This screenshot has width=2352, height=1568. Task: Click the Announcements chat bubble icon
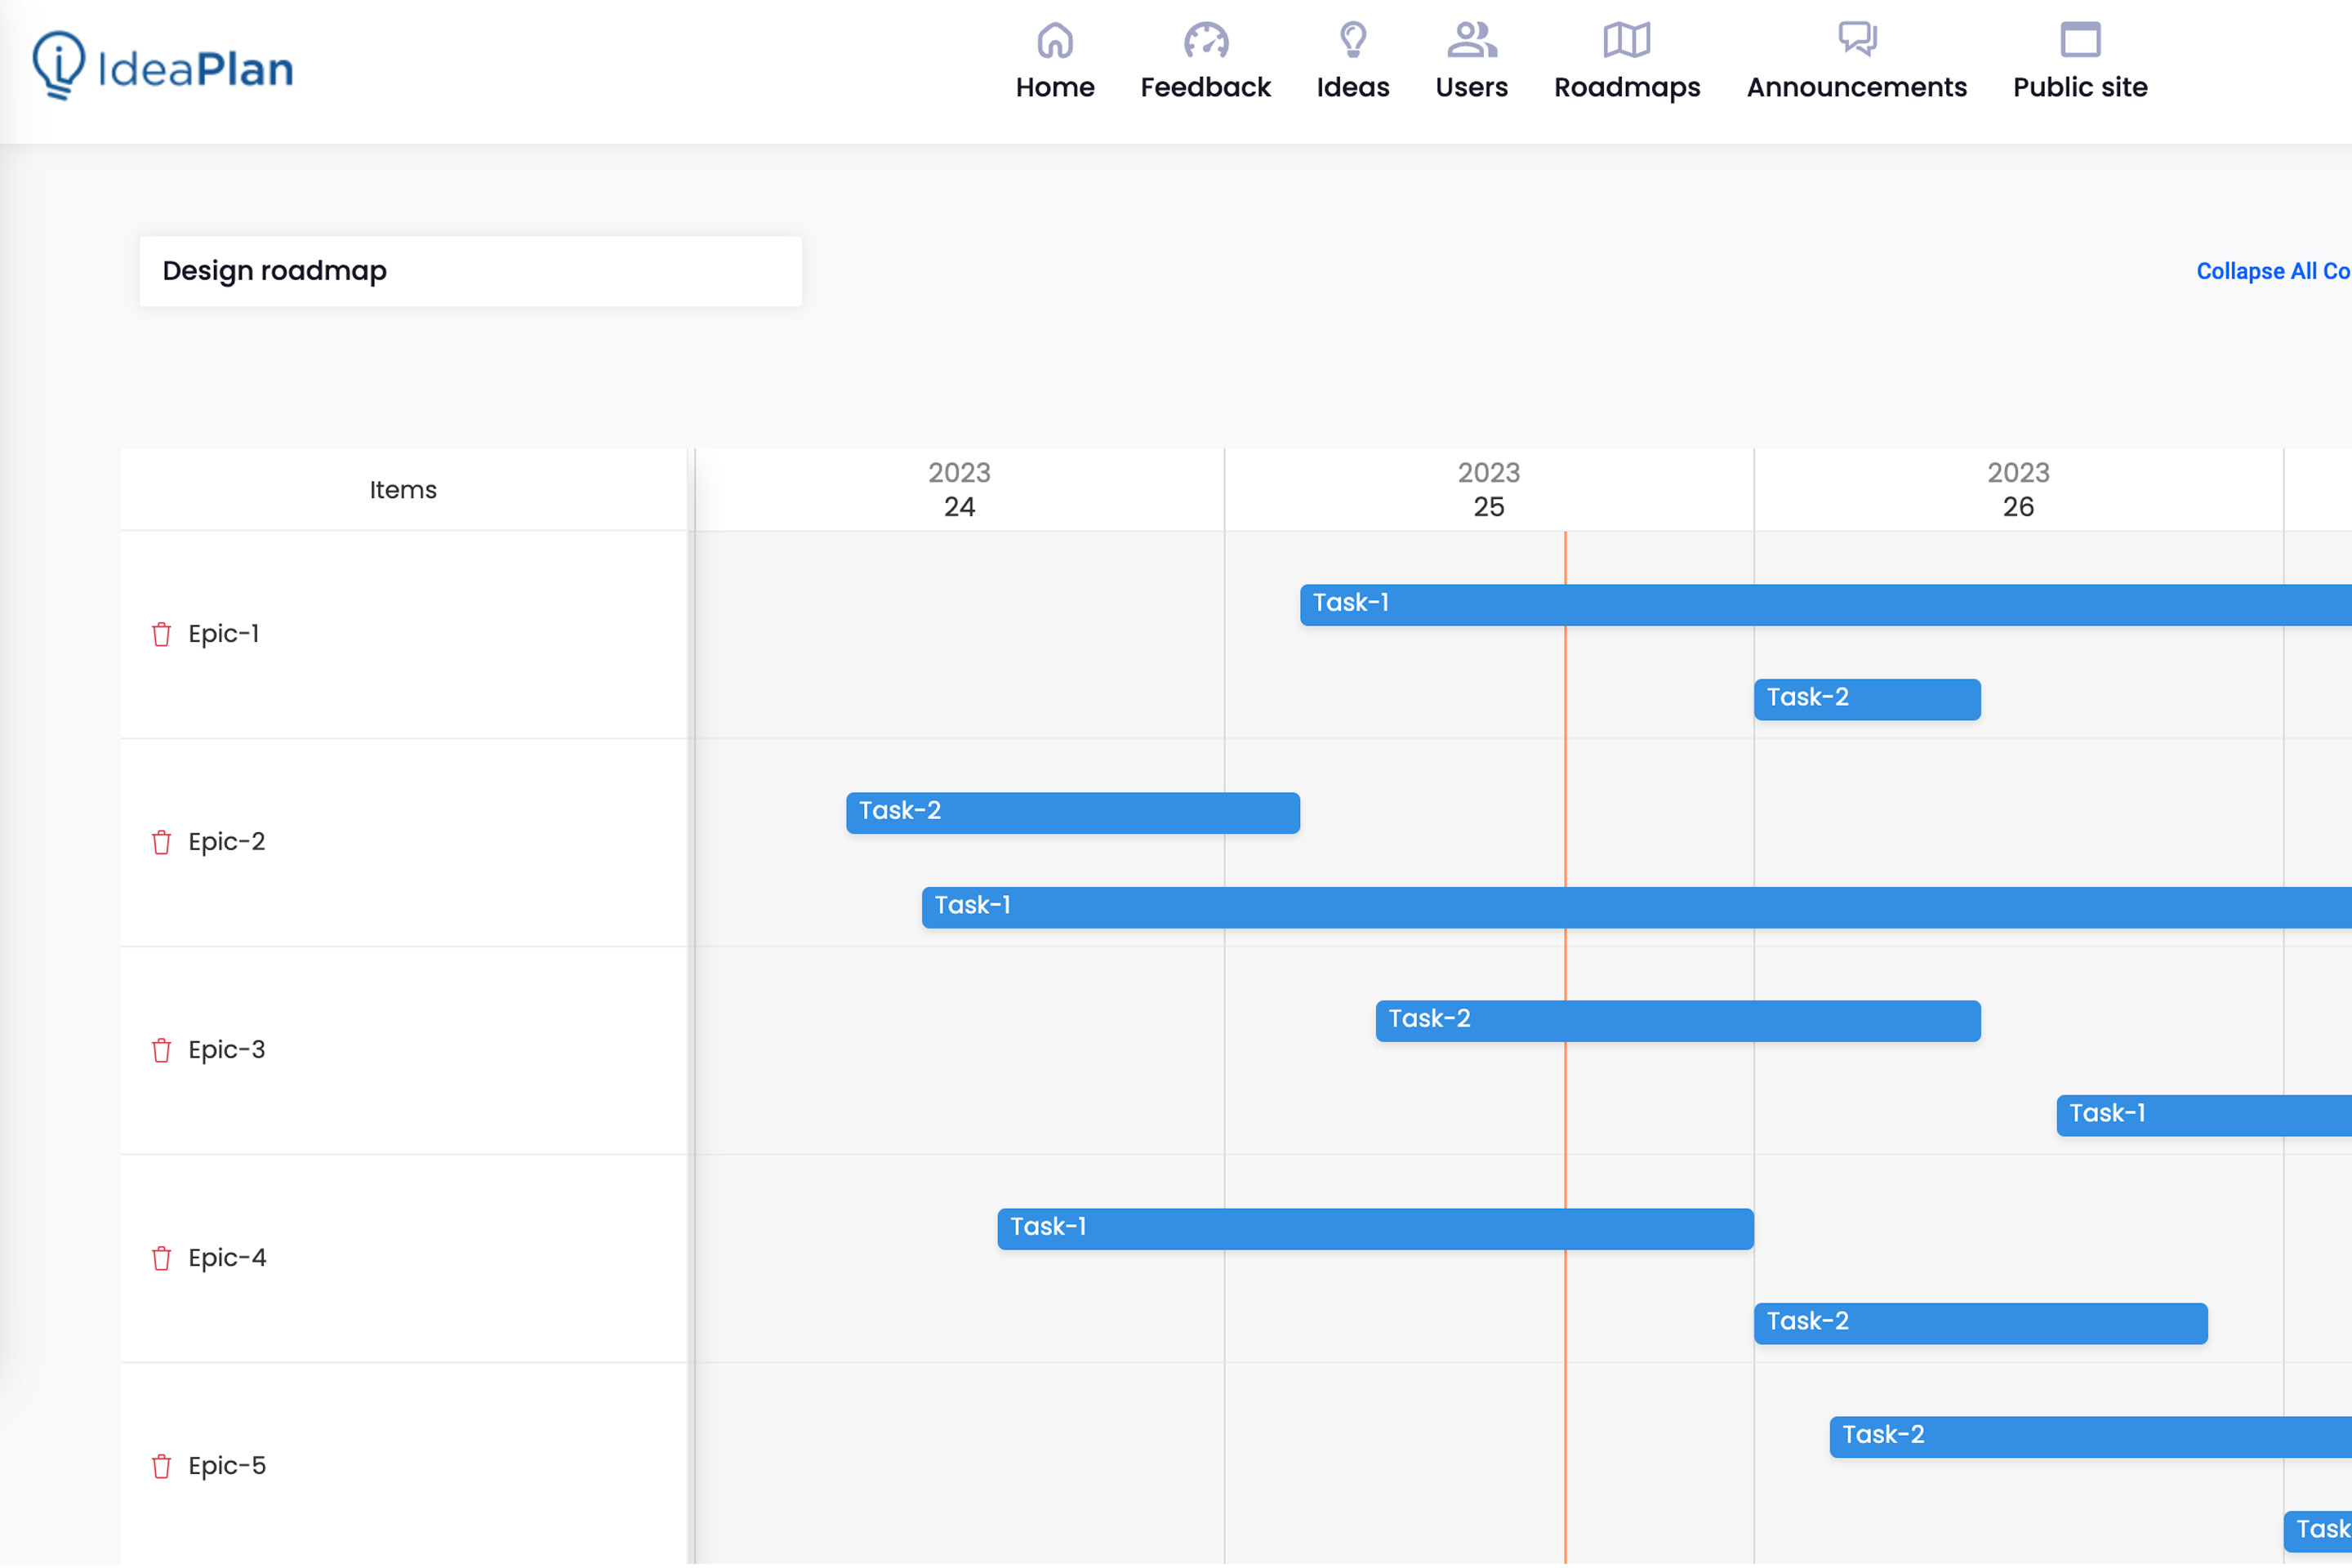[1856, 41]
